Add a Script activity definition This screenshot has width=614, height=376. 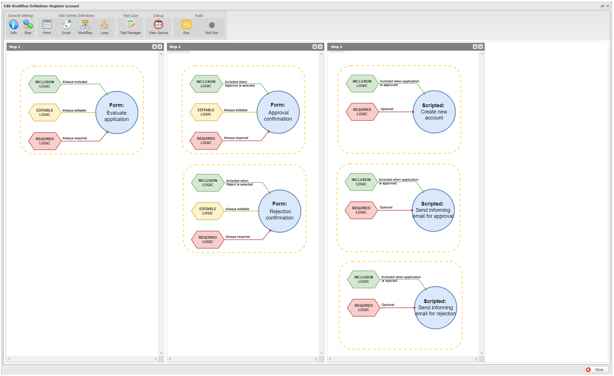point(66,27)
